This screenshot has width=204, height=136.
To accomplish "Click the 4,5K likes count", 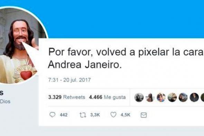I will coord(126,115).
